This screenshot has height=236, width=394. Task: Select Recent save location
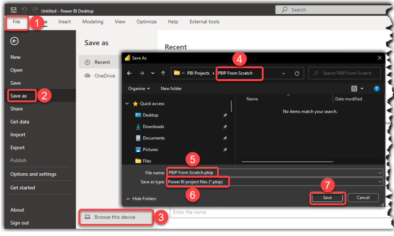coord(100,62)
